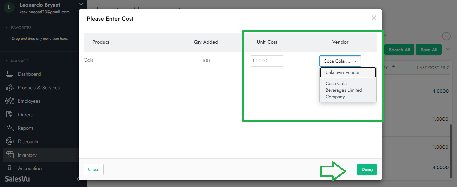
Task: Open the Vendor dropdown for Cola
Action: coord(340,61)
